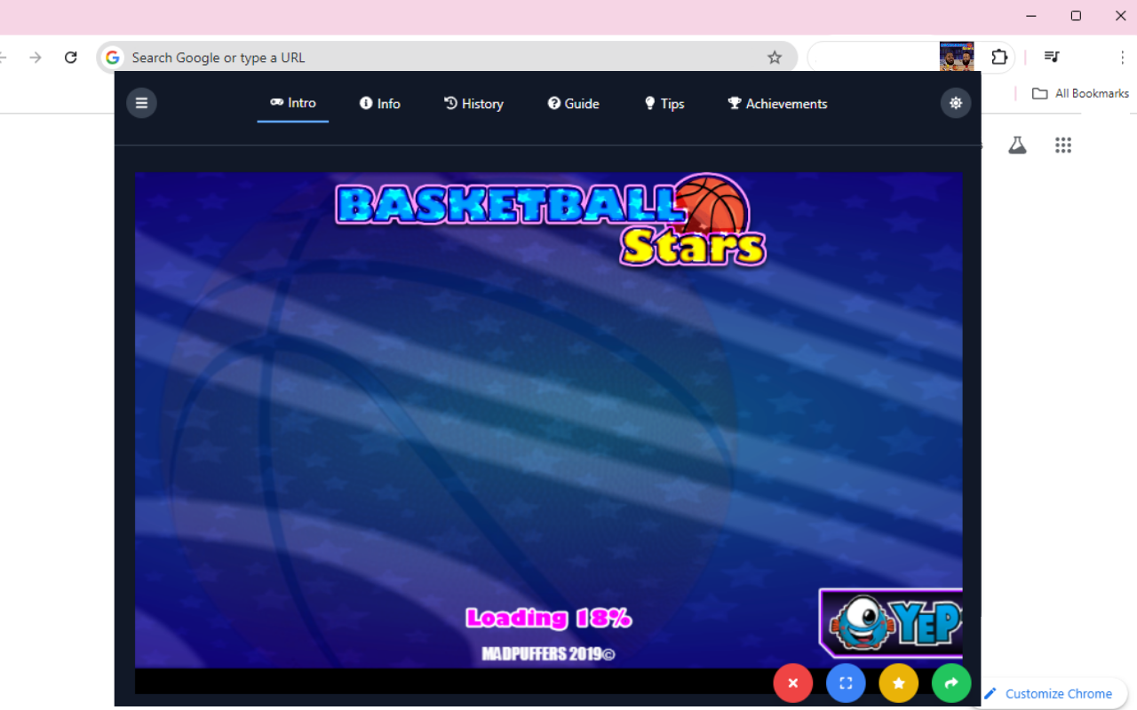This screenshot has width=1137, height=710.
Task: Open the Google apps grid launcher
Action: pos(1063,145)
